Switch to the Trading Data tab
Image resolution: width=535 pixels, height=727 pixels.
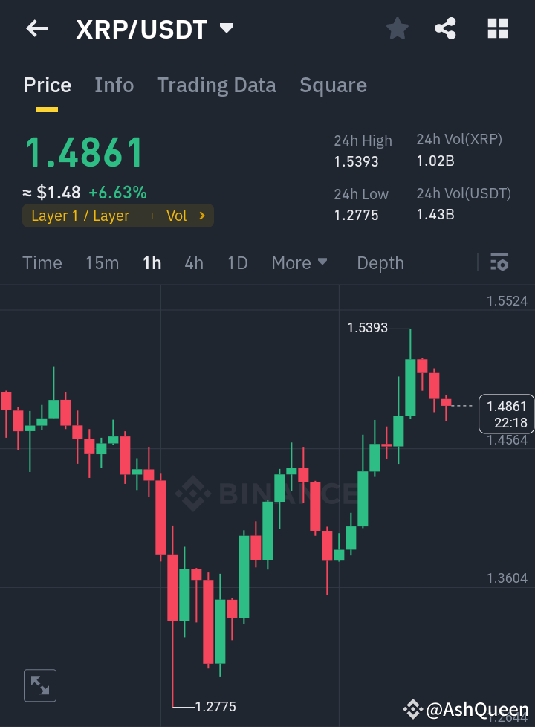(x=216, y=85)
